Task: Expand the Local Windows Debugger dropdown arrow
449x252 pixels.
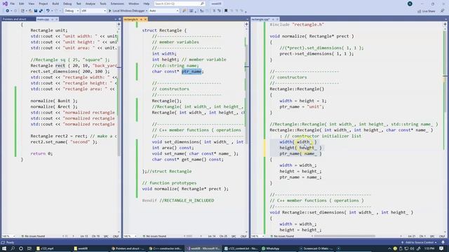Action: pos(147,11)
